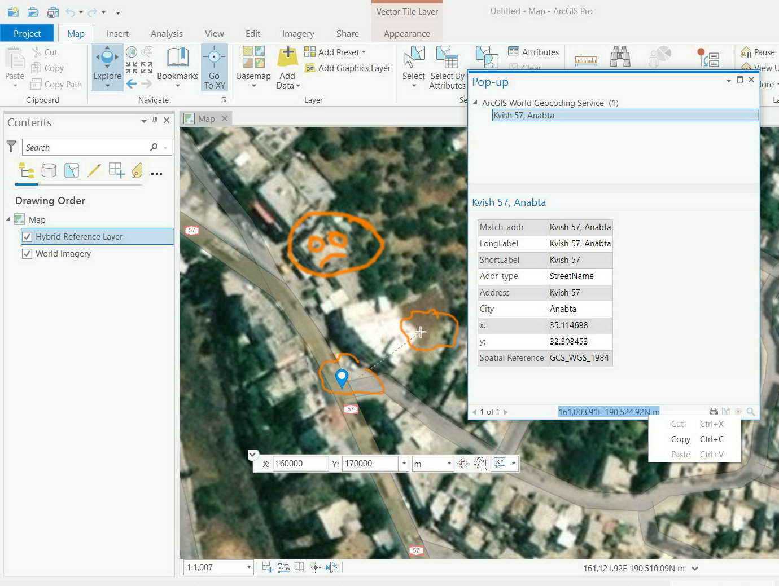Image resolution: width=779 pixels, height=586 pixels.
Task: Click List By Editing pencil icon
Action: click(x=94, y=170)
